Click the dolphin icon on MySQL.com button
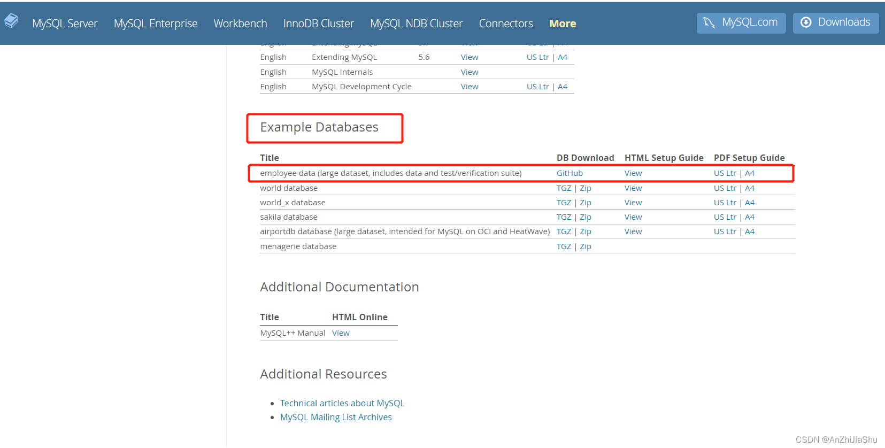 [709, 22]
